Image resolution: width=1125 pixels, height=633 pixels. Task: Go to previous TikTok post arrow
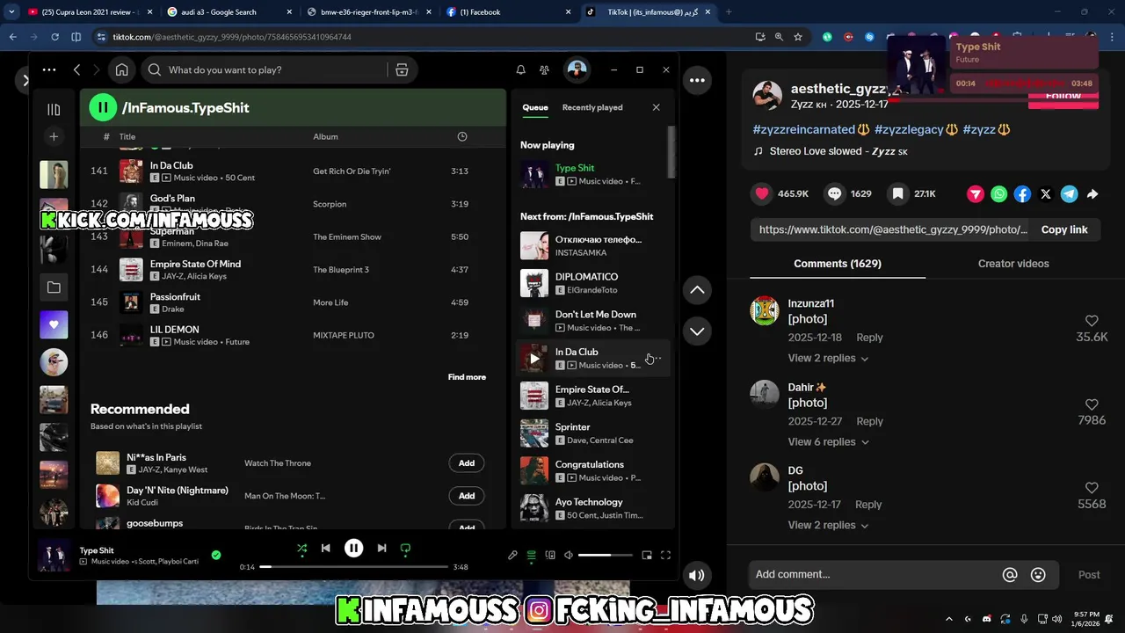click(x=697, y=290)
